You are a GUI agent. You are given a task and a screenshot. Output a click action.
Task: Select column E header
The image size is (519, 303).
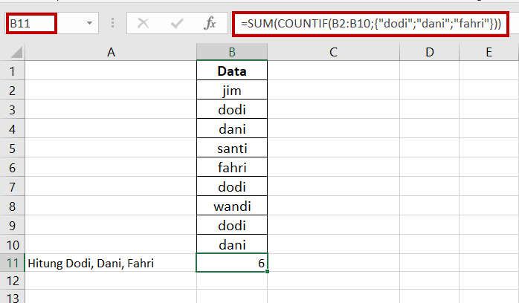click(x=489, y=52)
